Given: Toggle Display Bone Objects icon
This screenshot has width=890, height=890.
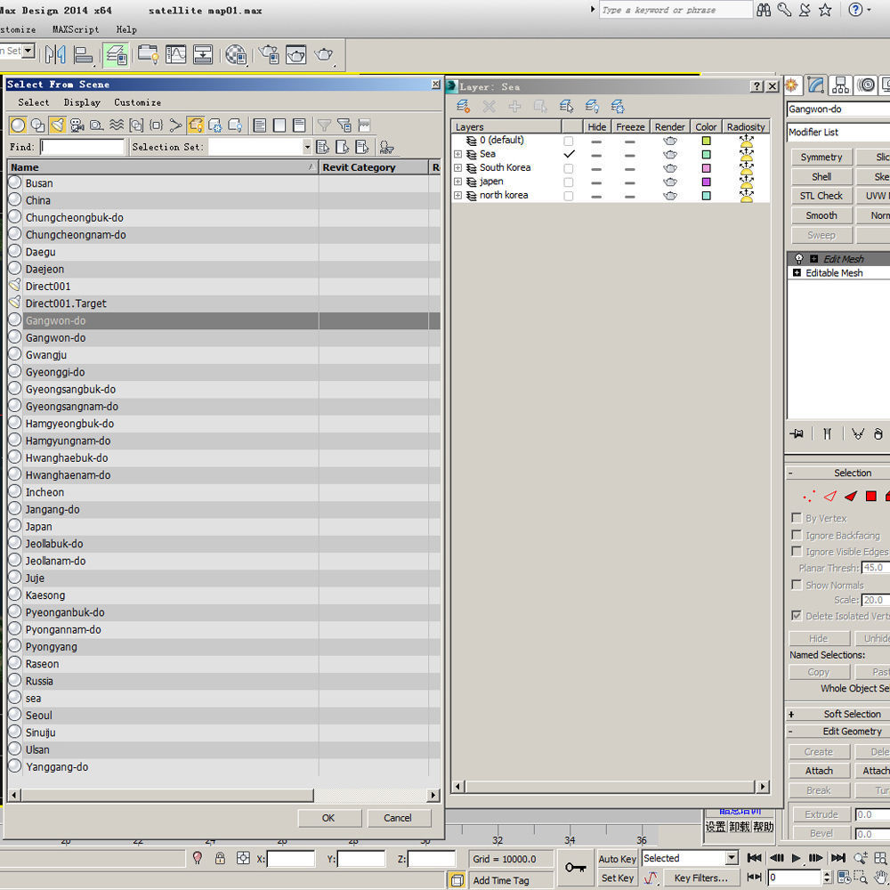Looking at the screenshot, I should pos(176,125).
